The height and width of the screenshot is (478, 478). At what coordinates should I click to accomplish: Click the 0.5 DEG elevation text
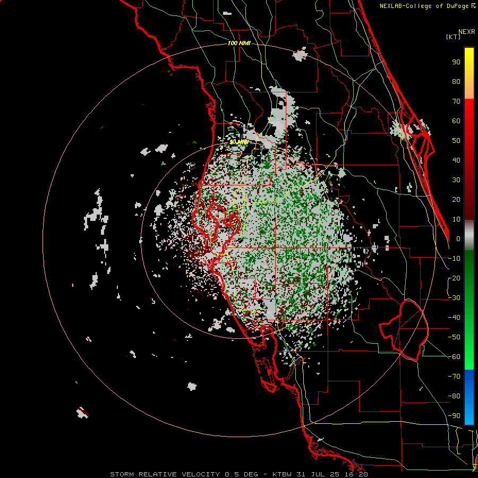coord(242,474)
